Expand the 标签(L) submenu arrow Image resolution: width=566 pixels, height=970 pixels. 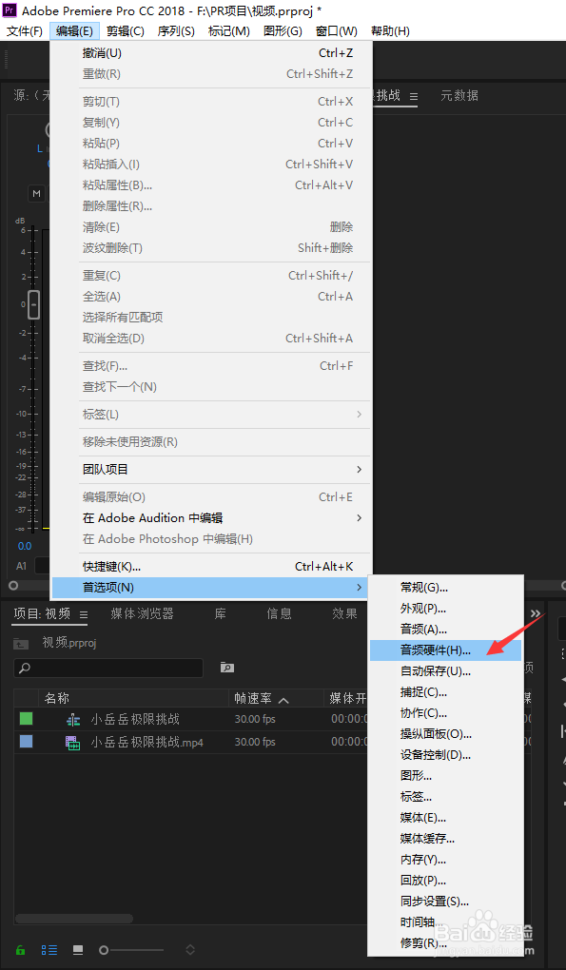(x=360, y=414)
